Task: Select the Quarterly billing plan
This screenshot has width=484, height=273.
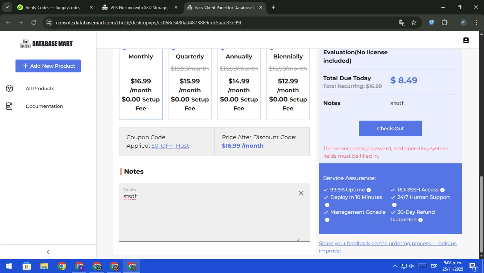Action: 190,84
